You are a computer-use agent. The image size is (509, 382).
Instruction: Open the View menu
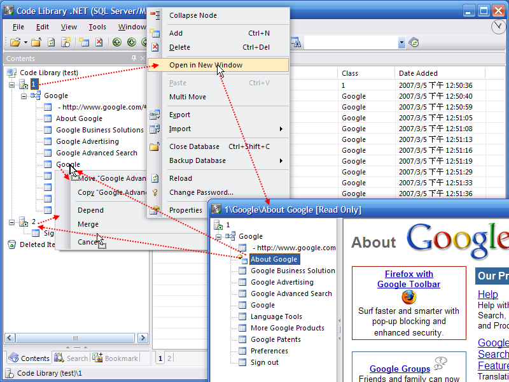69,27
